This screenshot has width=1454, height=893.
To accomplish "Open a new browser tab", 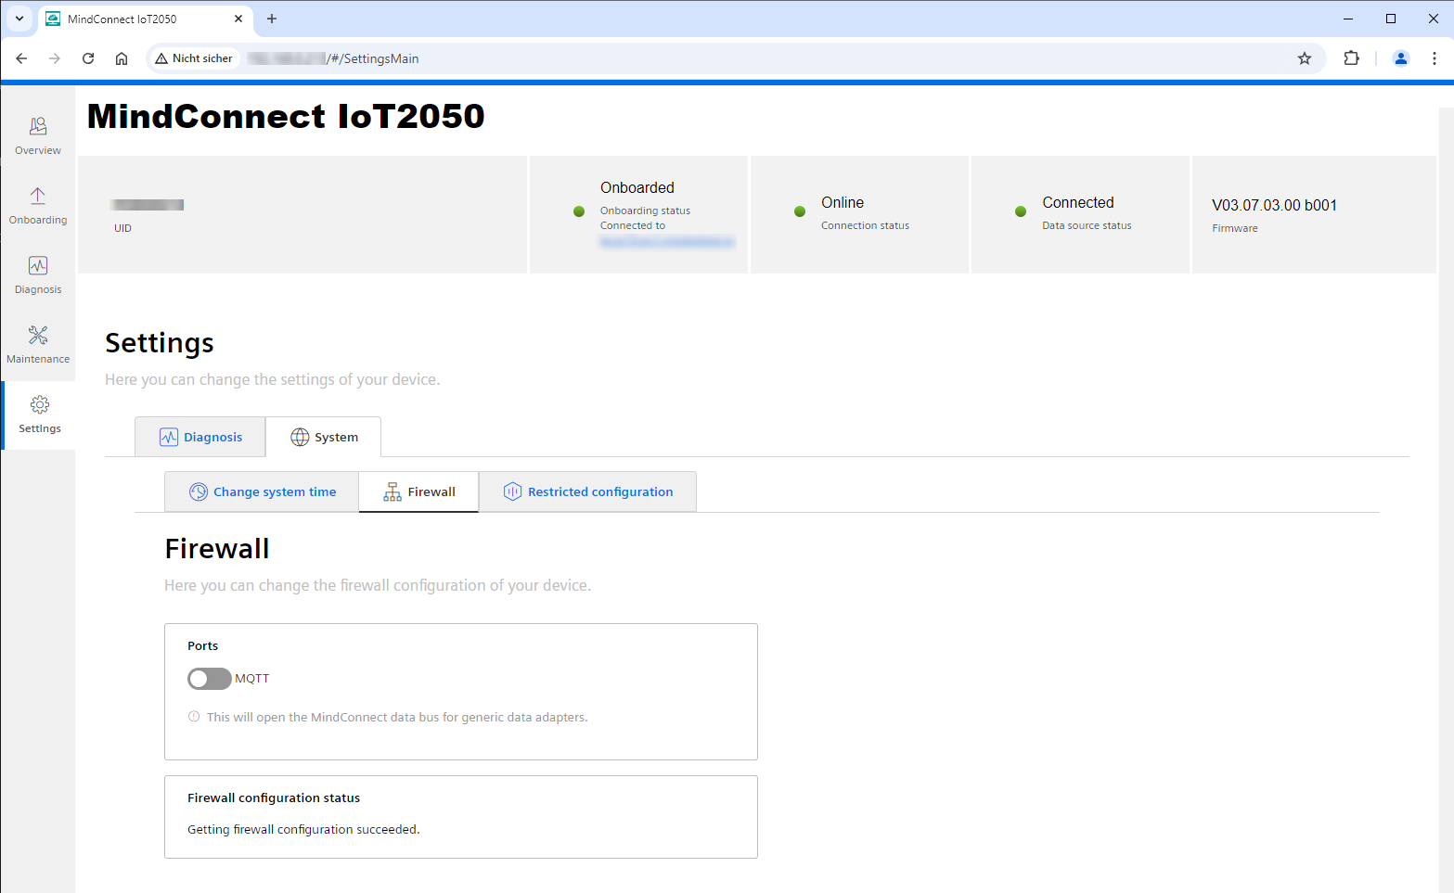I will [x=272, y=19].
